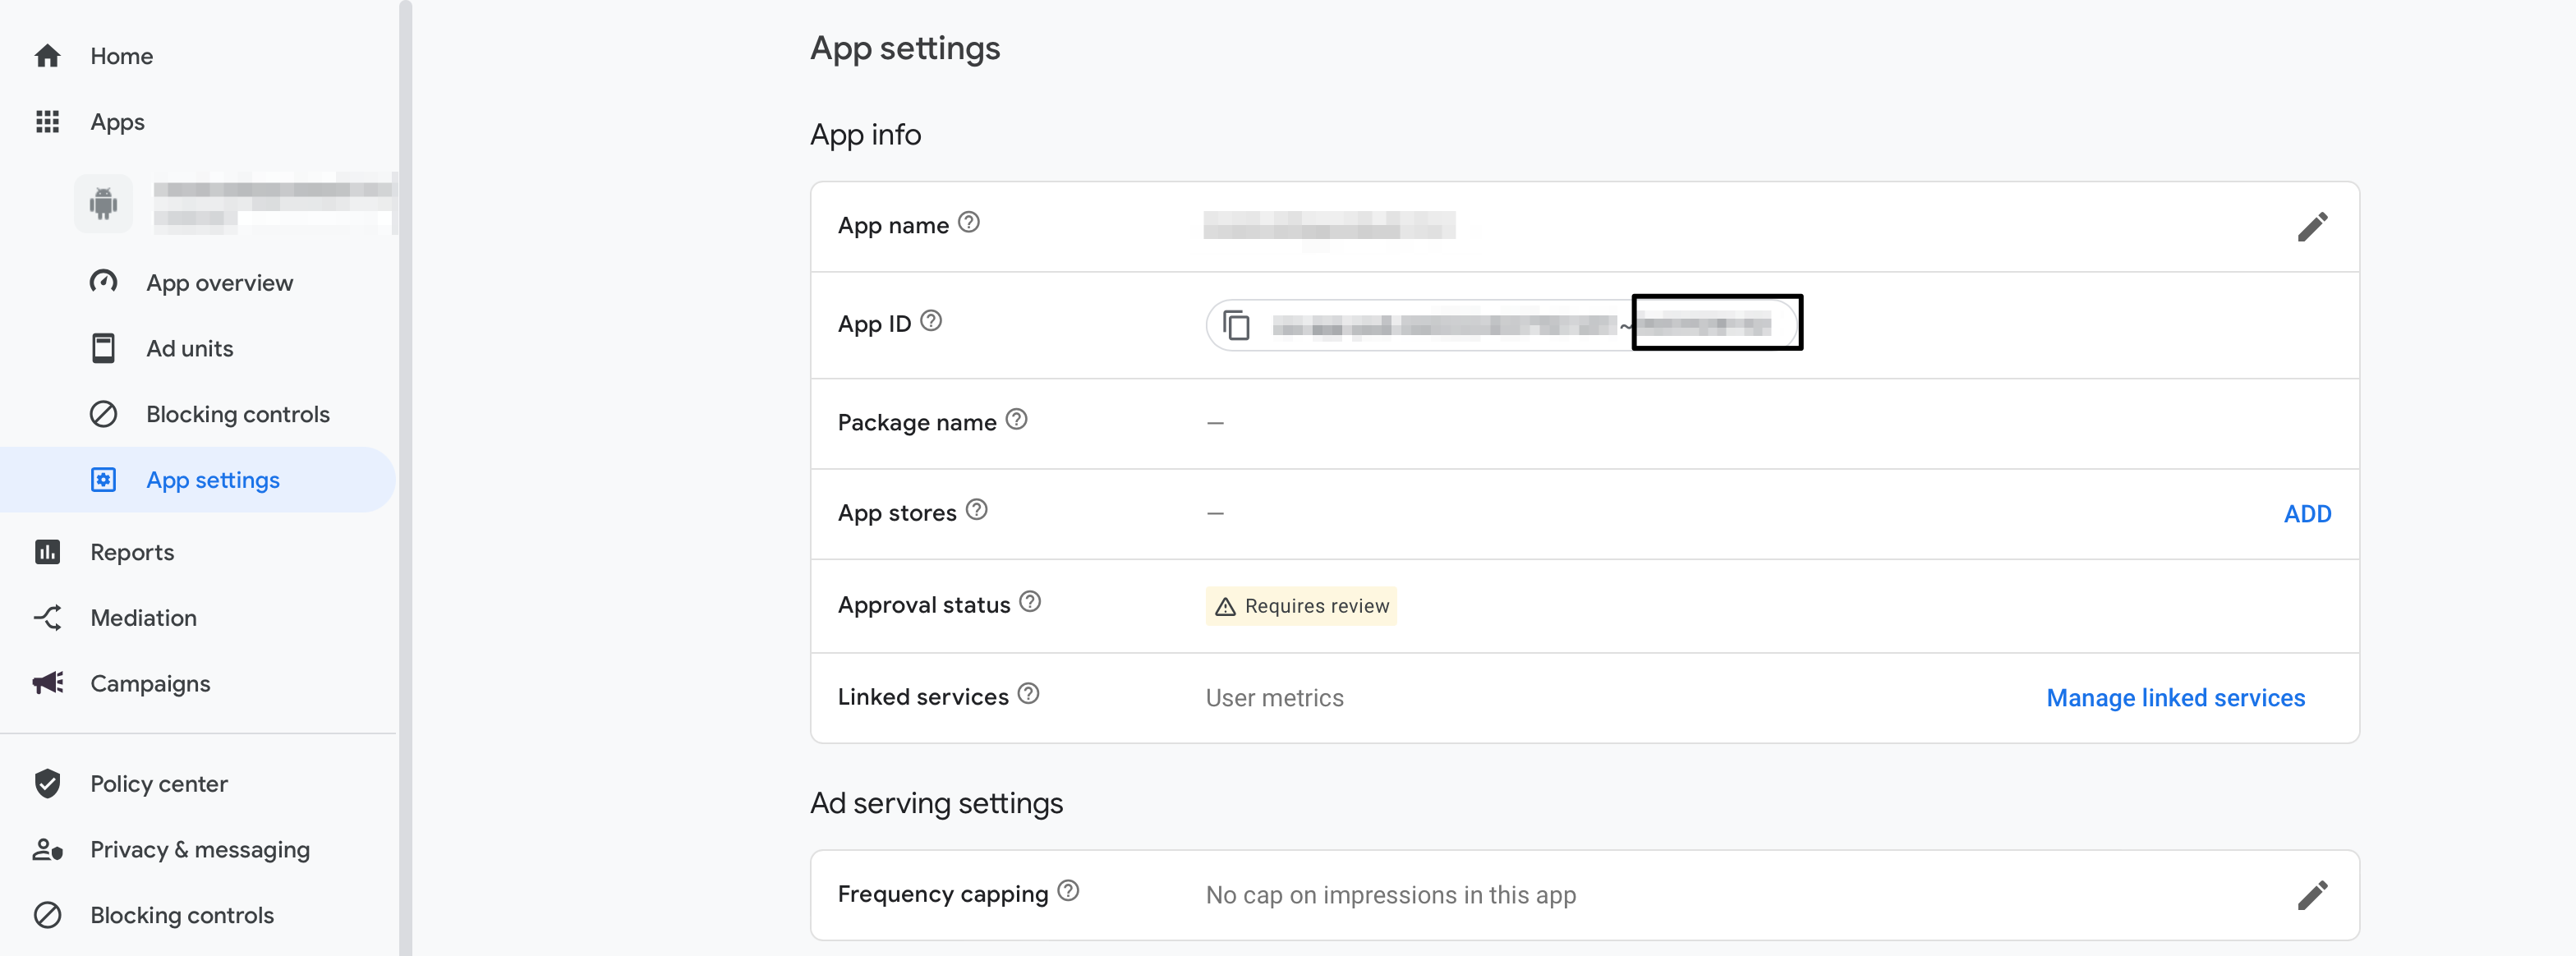Image resolution: width=2576 pixels, height=956 pixels.
Task: Click help icon beside Package name
Action: click(1016, 419)
